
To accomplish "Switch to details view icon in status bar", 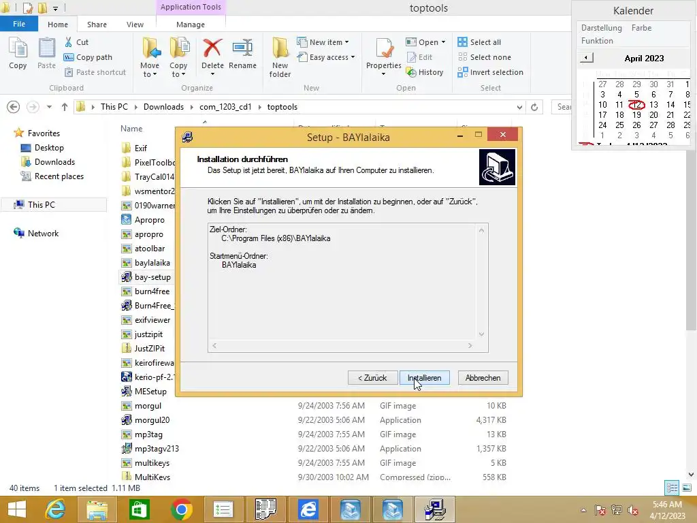I will coord(672,488).
